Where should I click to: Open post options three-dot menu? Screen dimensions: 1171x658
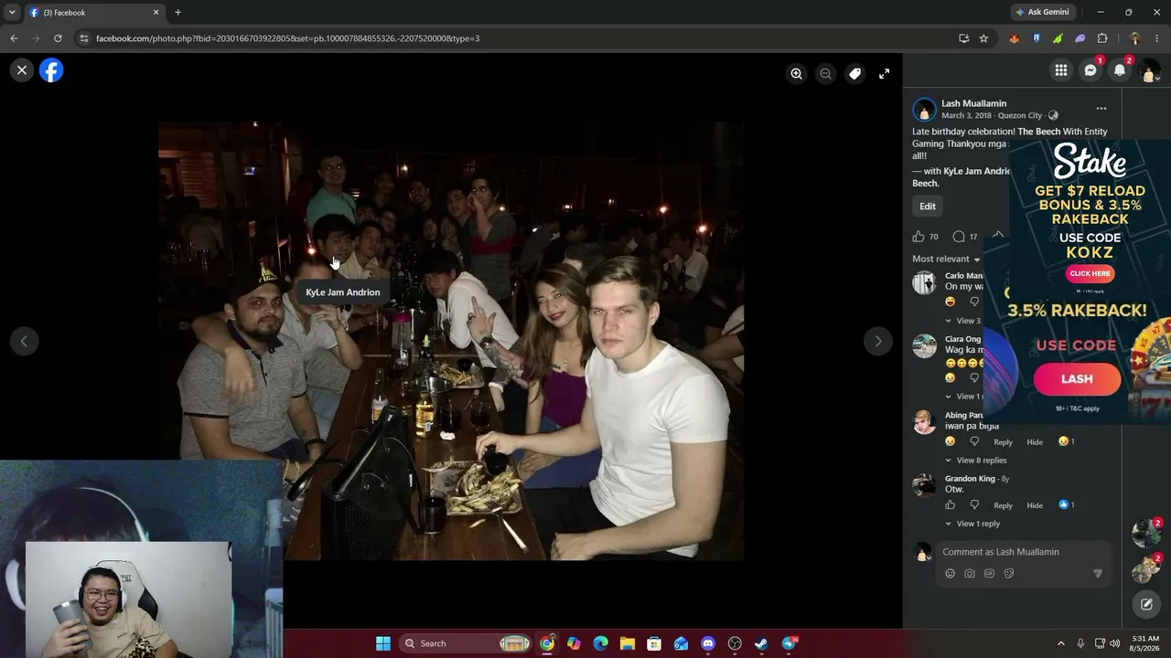[x=1101, y=108]
